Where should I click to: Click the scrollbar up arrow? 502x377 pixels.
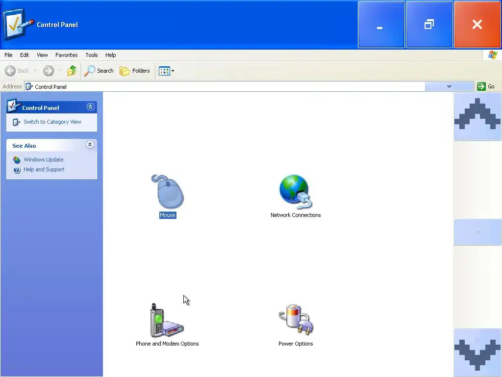(477, 117)
